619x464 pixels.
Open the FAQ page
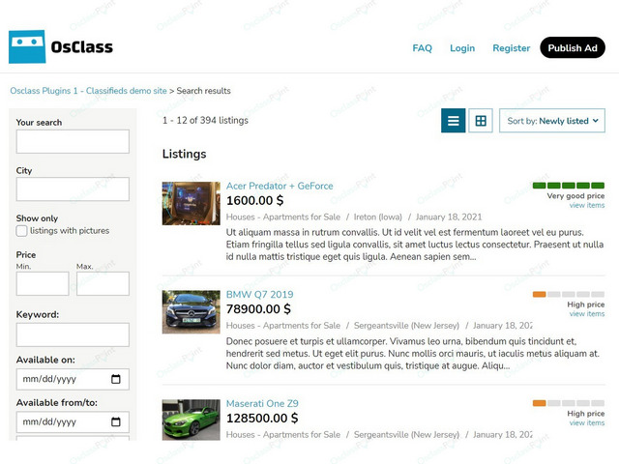tap(422, 48)
